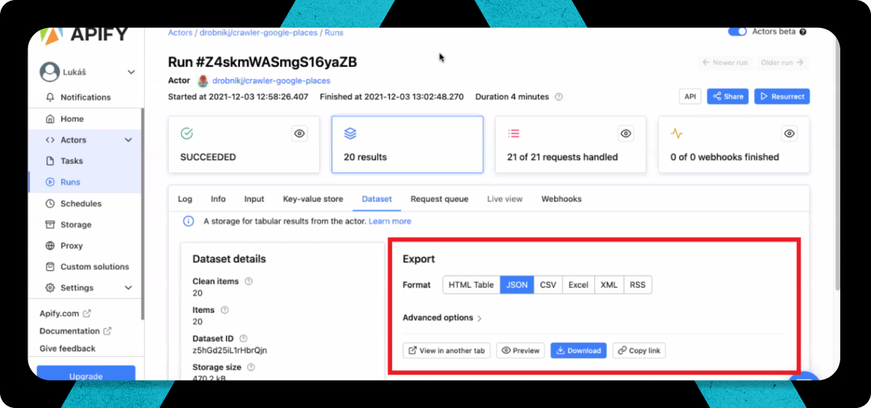Click the Home house icon

pyautogui.click(x=50, y=118)
